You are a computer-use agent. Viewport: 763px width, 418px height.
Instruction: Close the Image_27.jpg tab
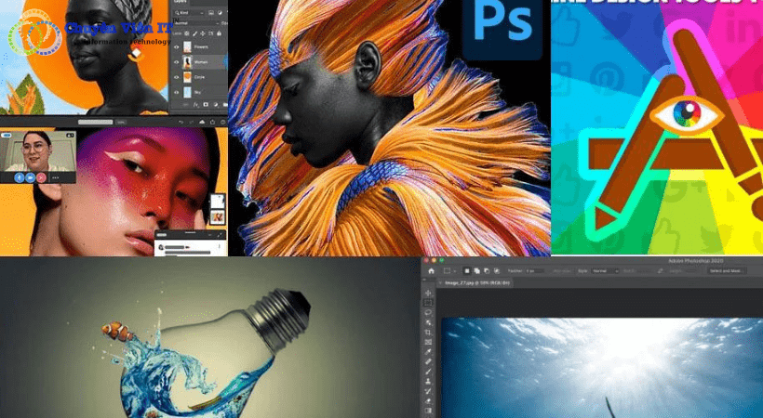click(440, 283)
